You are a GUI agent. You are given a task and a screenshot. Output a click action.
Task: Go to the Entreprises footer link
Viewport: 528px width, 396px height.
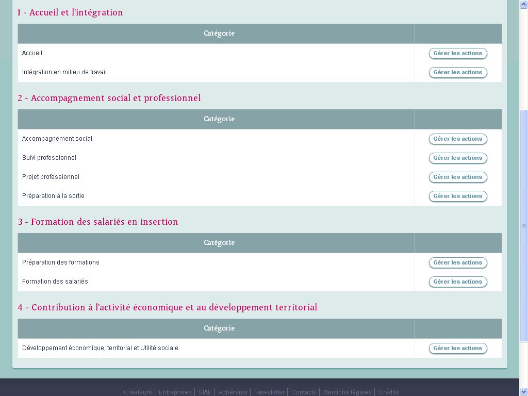coord(175,392)
